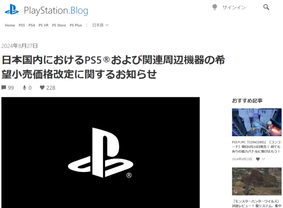Screen dimensions: 283x208
Task: Open search with the magnifying glass icon
Action: pyautogui.click(x=266, y=7)
